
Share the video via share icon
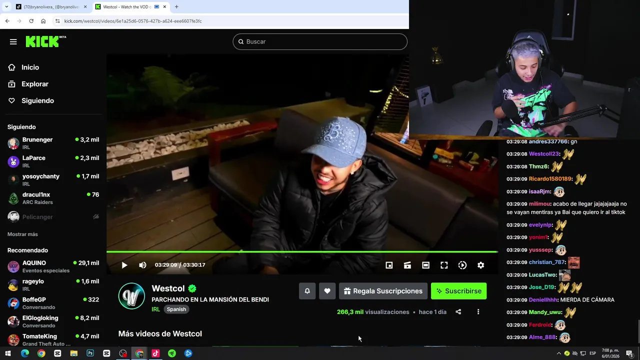click(x=458, y=312)
